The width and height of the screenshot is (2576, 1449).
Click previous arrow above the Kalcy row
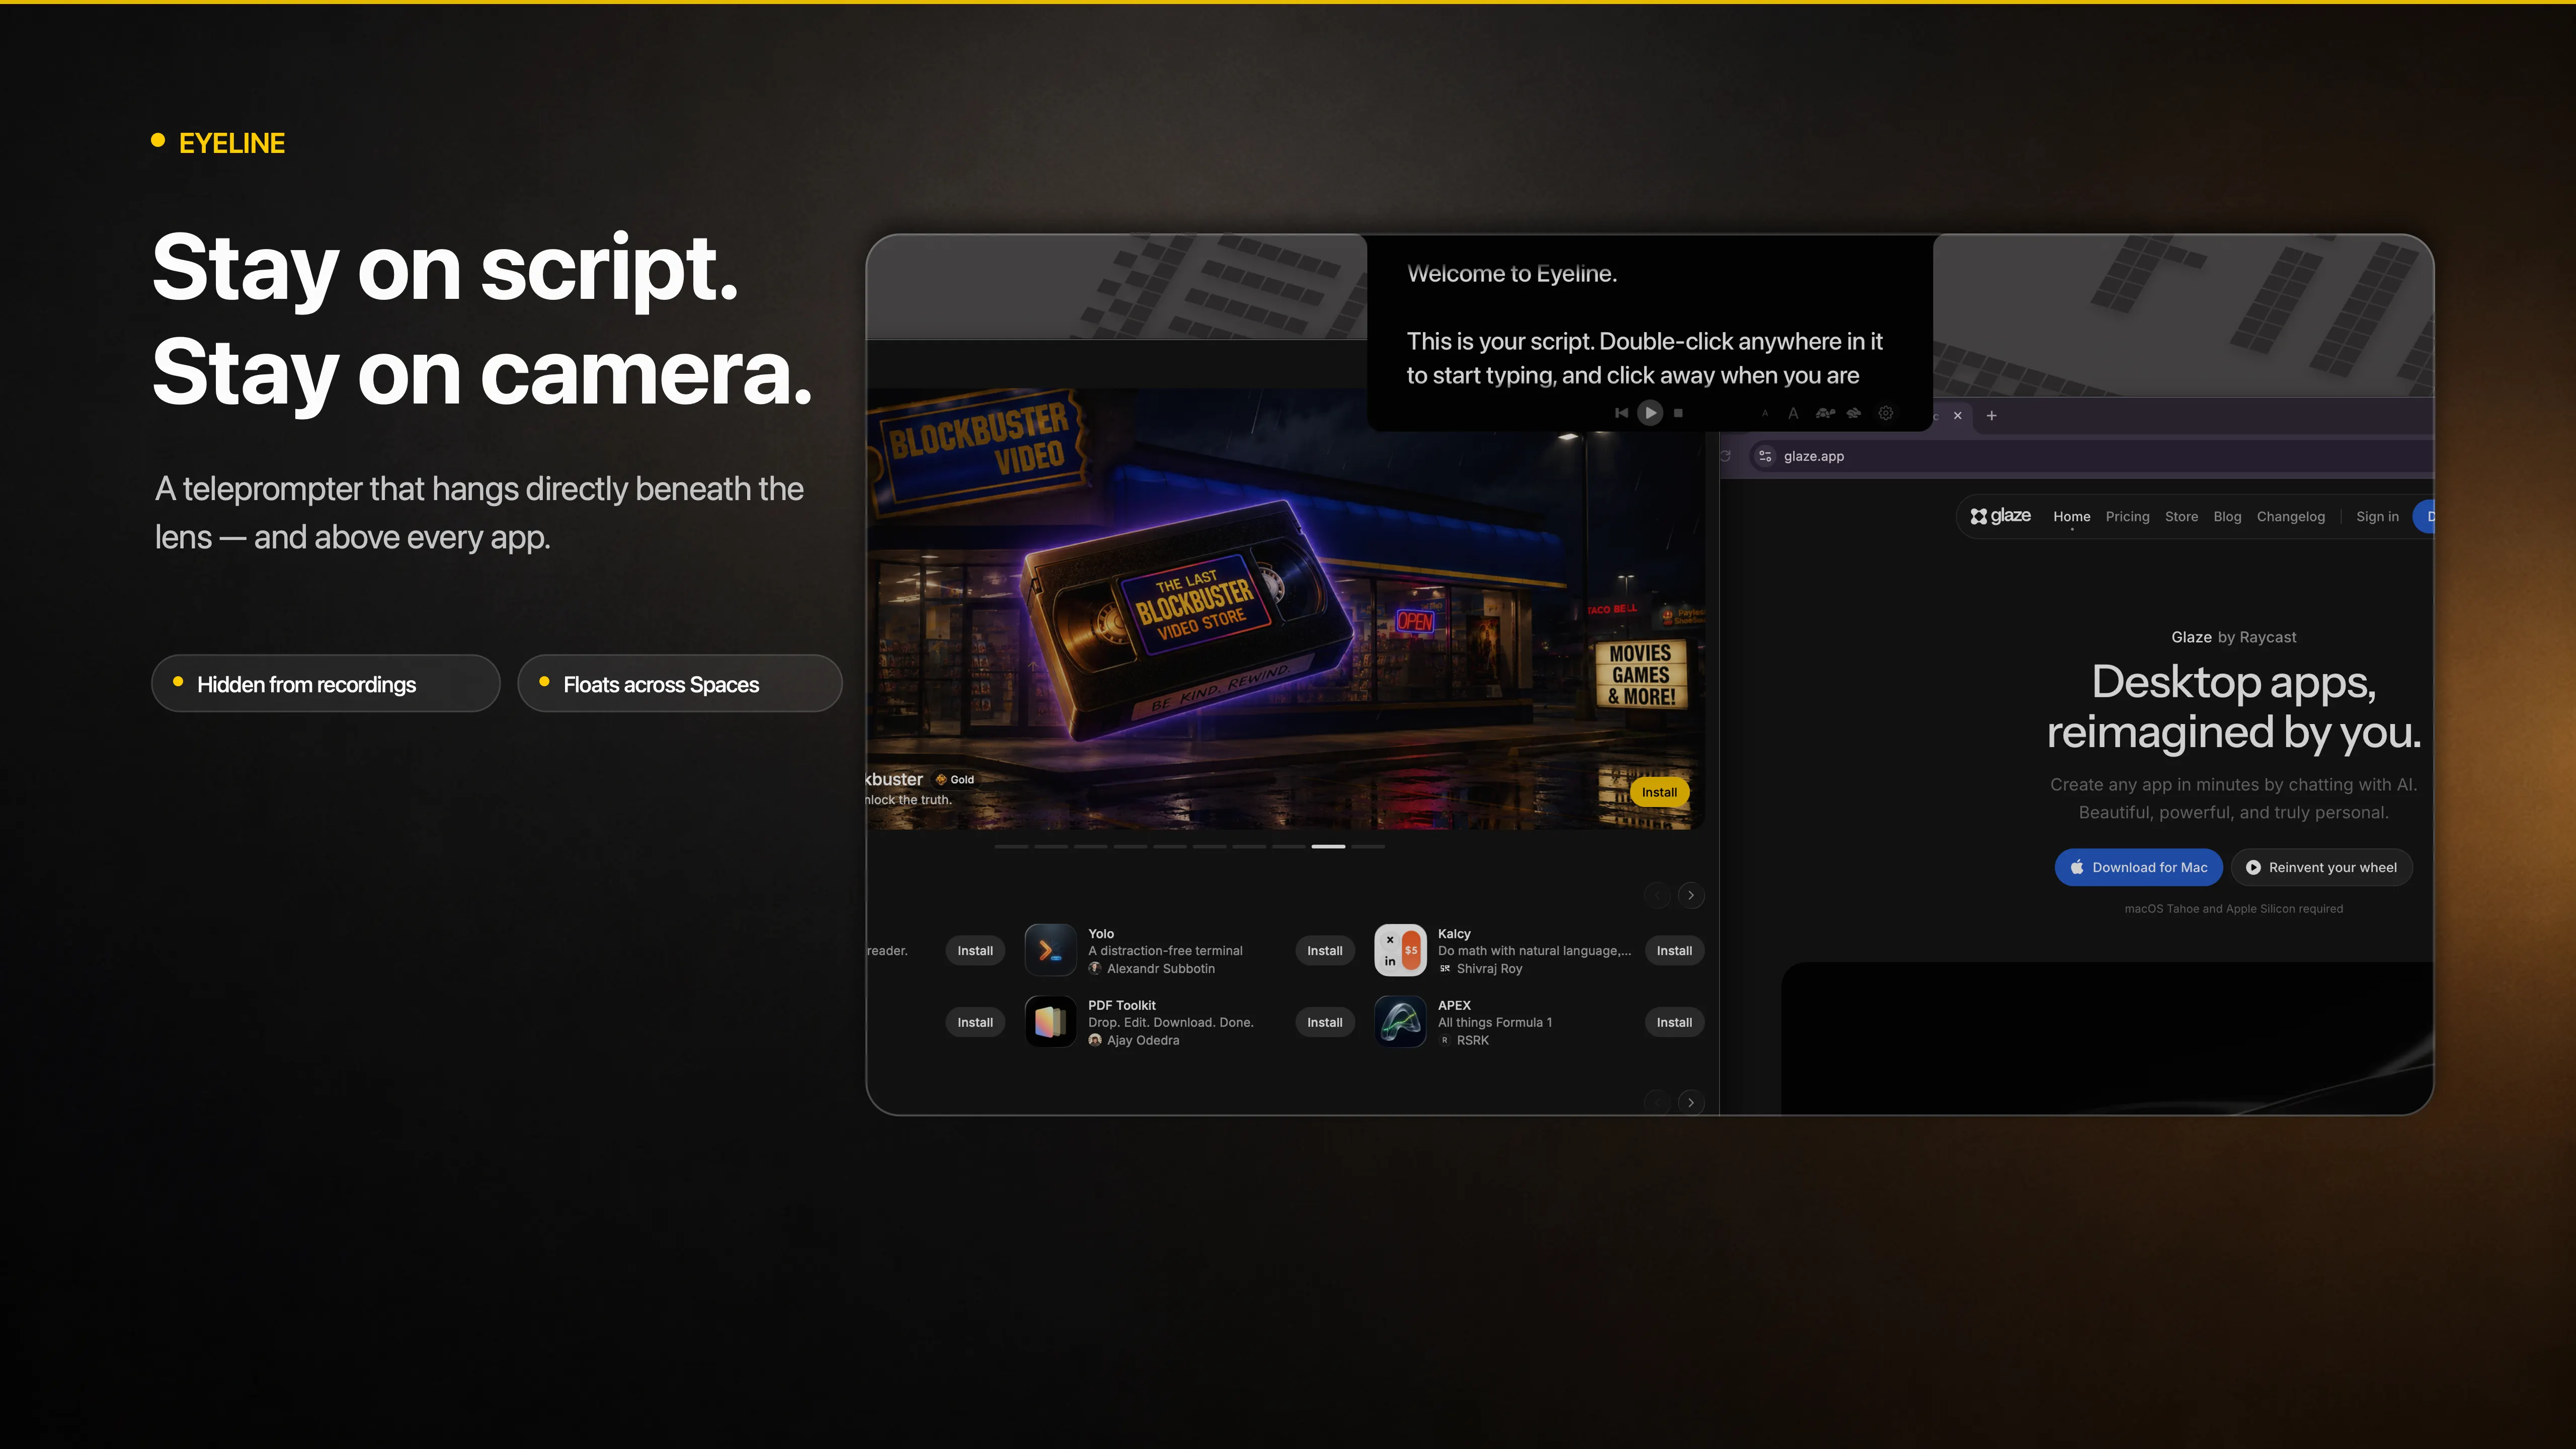[x=1657, y=895]
